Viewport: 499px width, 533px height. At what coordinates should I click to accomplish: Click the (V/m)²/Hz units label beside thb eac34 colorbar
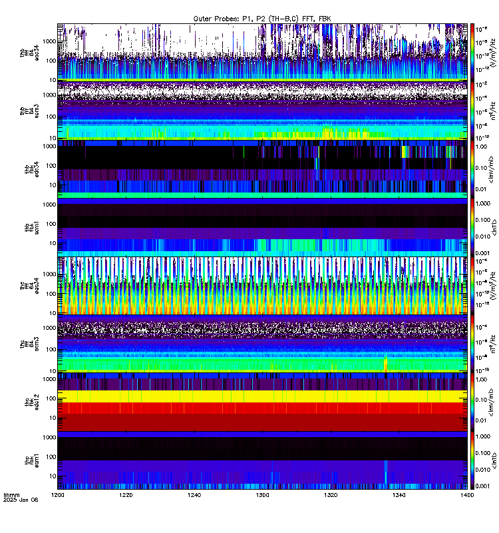493,53
